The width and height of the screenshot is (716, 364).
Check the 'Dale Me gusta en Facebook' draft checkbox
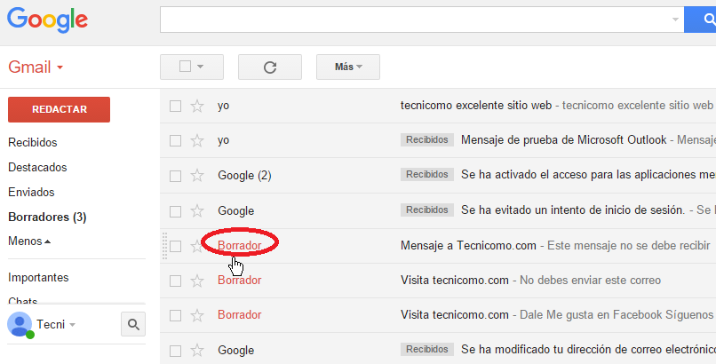click(x=175, y=315)
